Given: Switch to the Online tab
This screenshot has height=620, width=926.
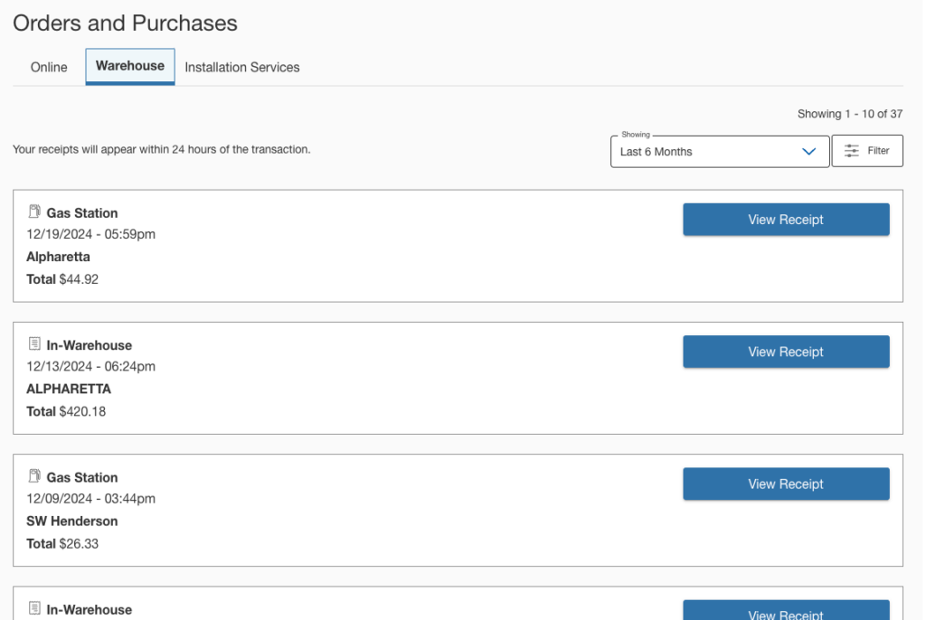Looking at the screenshot, I should (x=49, y=67).
